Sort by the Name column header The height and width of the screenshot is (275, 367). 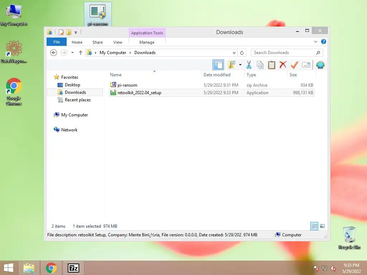point(154,74)
